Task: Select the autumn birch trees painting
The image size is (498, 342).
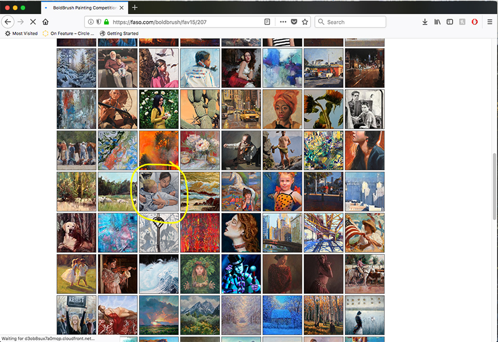Action: (324, 315)
